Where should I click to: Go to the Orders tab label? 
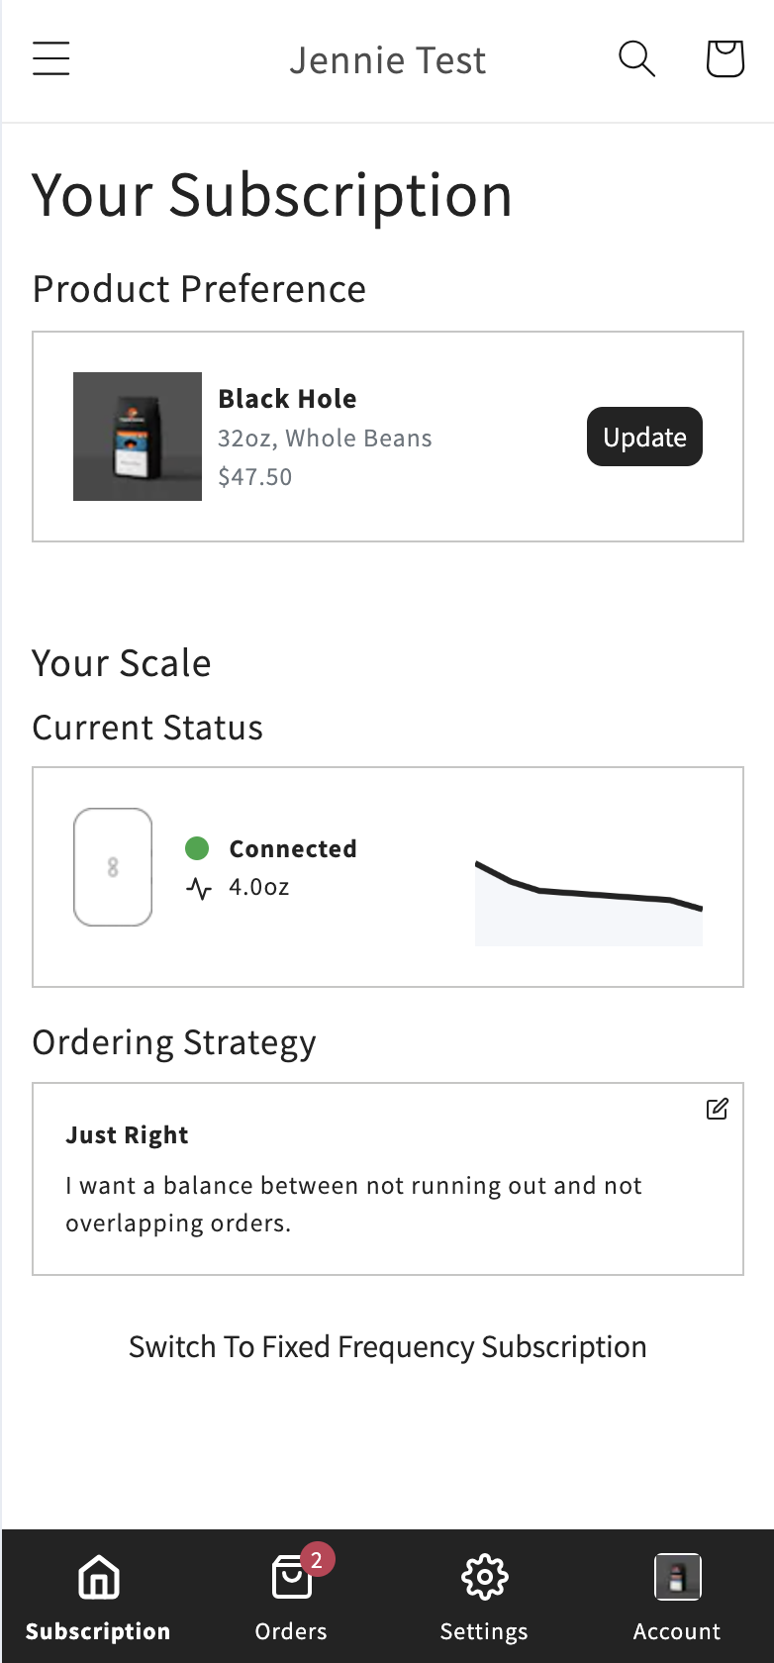click(291, 1631)
